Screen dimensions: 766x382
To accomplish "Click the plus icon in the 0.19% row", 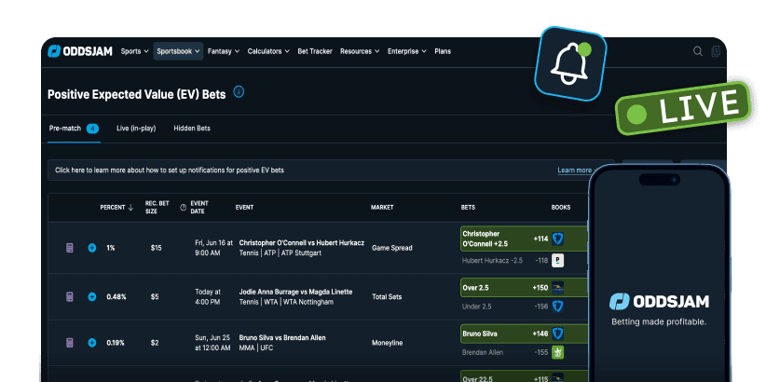I will (92, 343).
